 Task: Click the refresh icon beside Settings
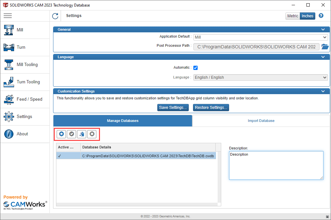click(55, 16)
